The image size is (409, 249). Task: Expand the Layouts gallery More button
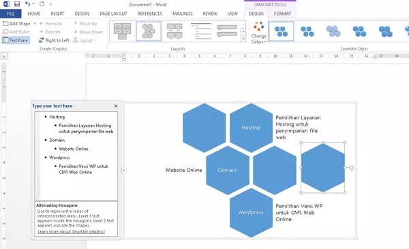243,38
